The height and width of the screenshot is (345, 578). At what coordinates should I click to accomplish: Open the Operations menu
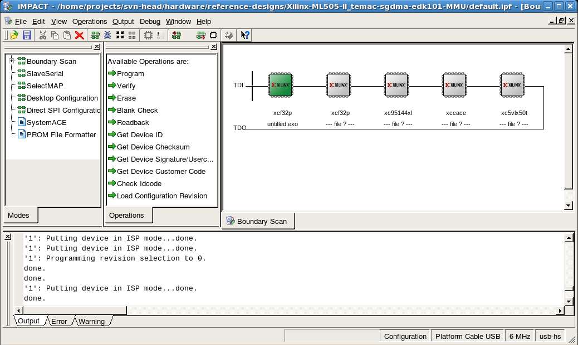89,21
